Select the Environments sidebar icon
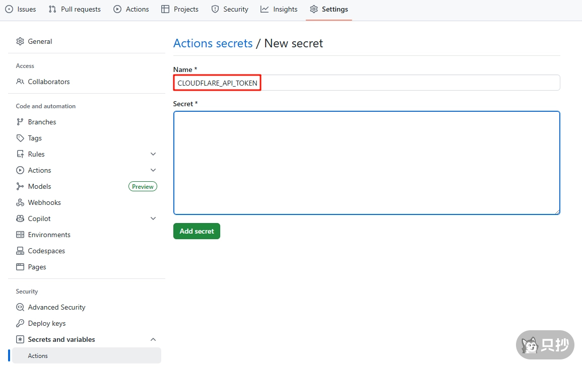Screen dimensions: 582x367 (20, 235)
